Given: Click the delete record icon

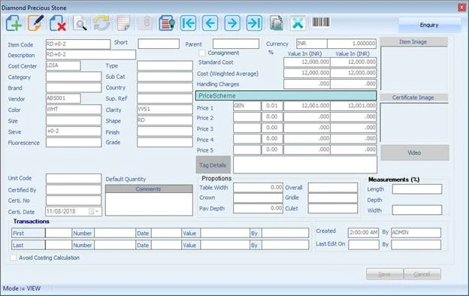Looking at the screenshot, I should (58, 23).
